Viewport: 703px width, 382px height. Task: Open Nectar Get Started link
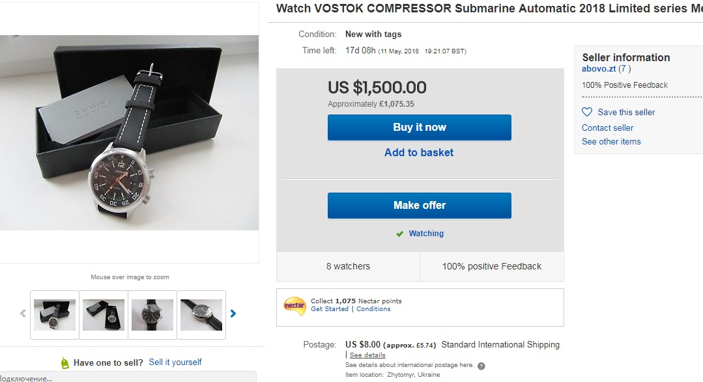pyautogui.click(x=330, y=309)
